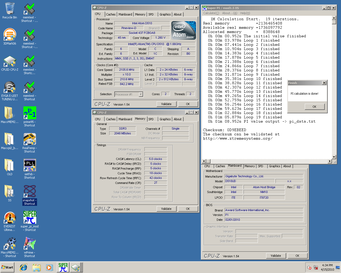Click OK in the CPU-Z Memory-tab window
Screen dimensions: 341x273
pyautogui.click(x=188, y=209)
